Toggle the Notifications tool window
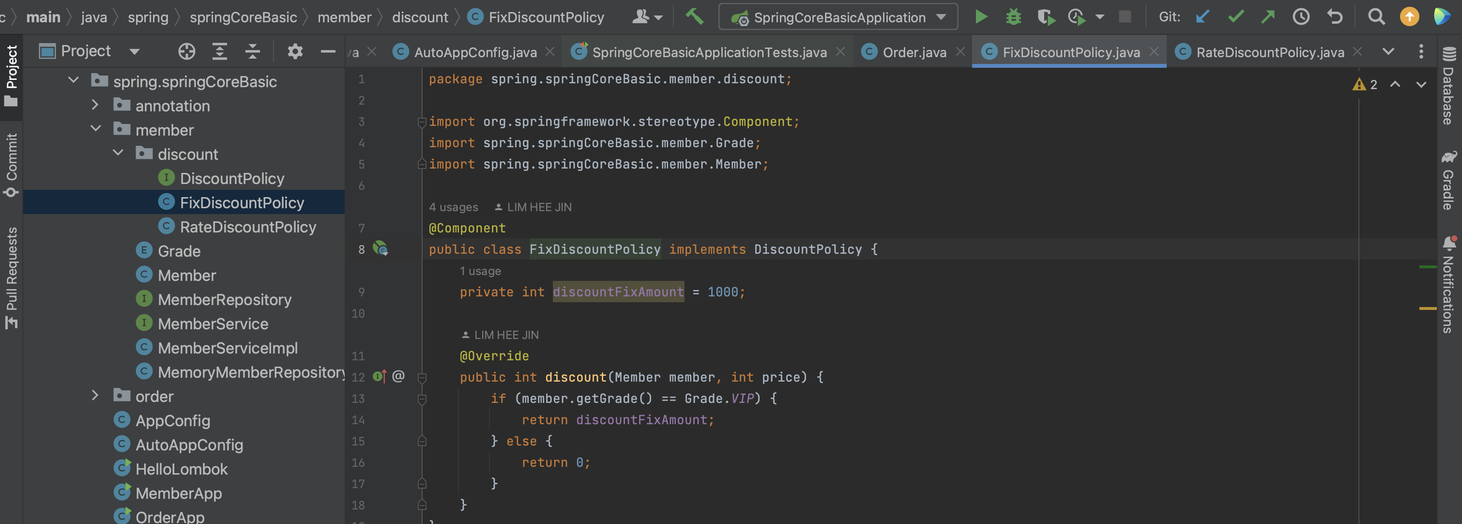The image size is (1462, 524). click(1449, 284)
